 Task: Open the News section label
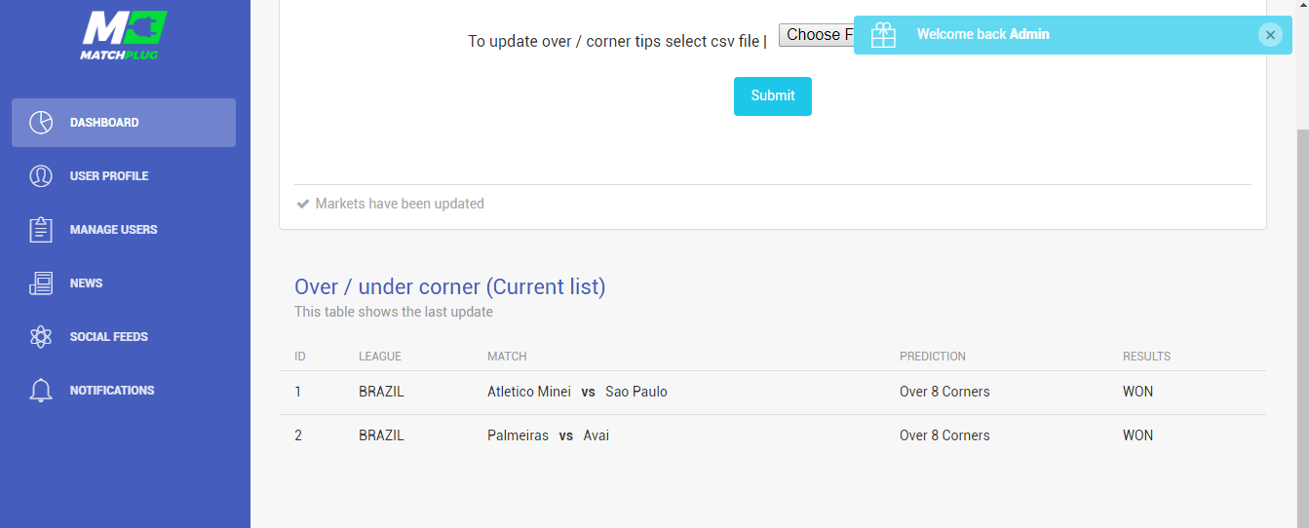(86, 283)
